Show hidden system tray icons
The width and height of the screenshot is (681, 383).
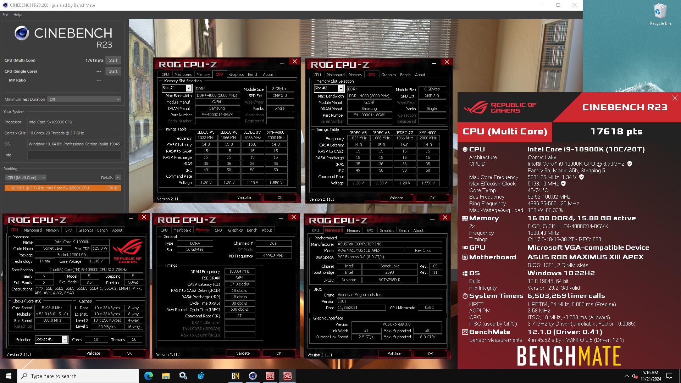point(626,376)
